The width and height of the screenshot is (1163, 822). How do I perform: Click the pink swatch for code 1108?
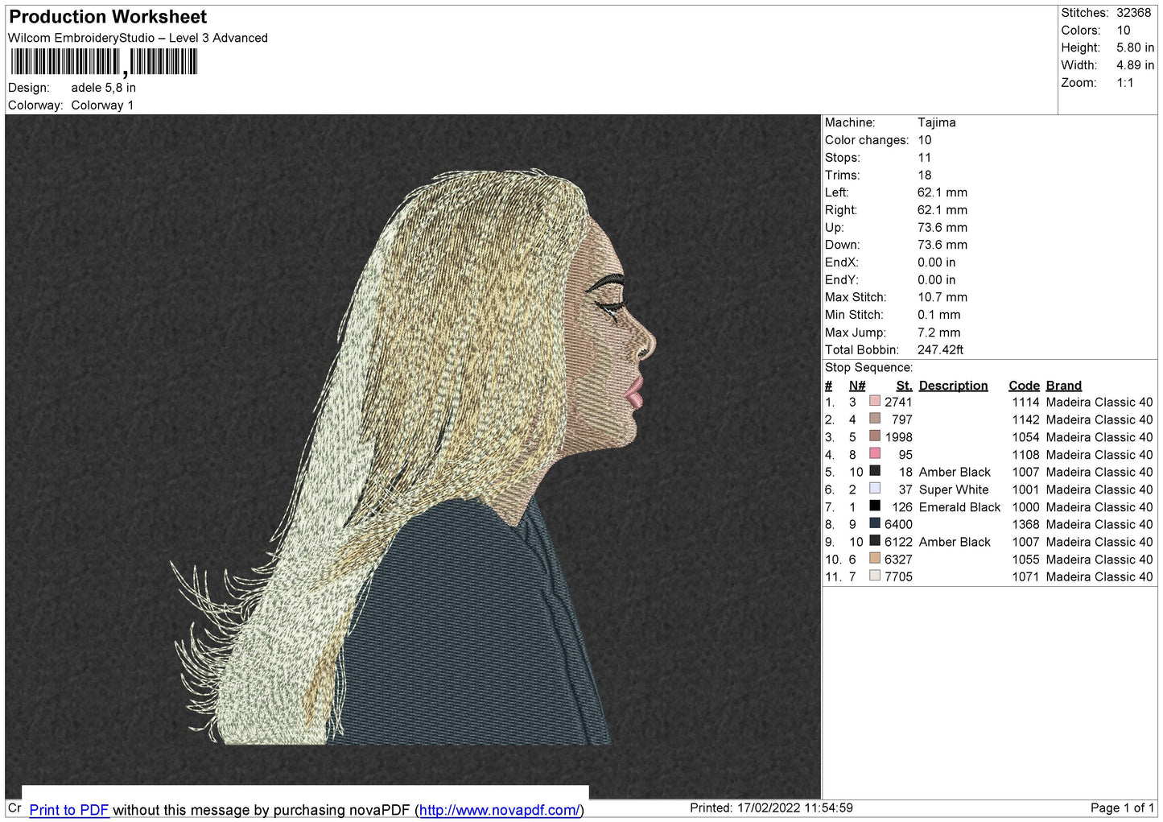click(875, 453)
